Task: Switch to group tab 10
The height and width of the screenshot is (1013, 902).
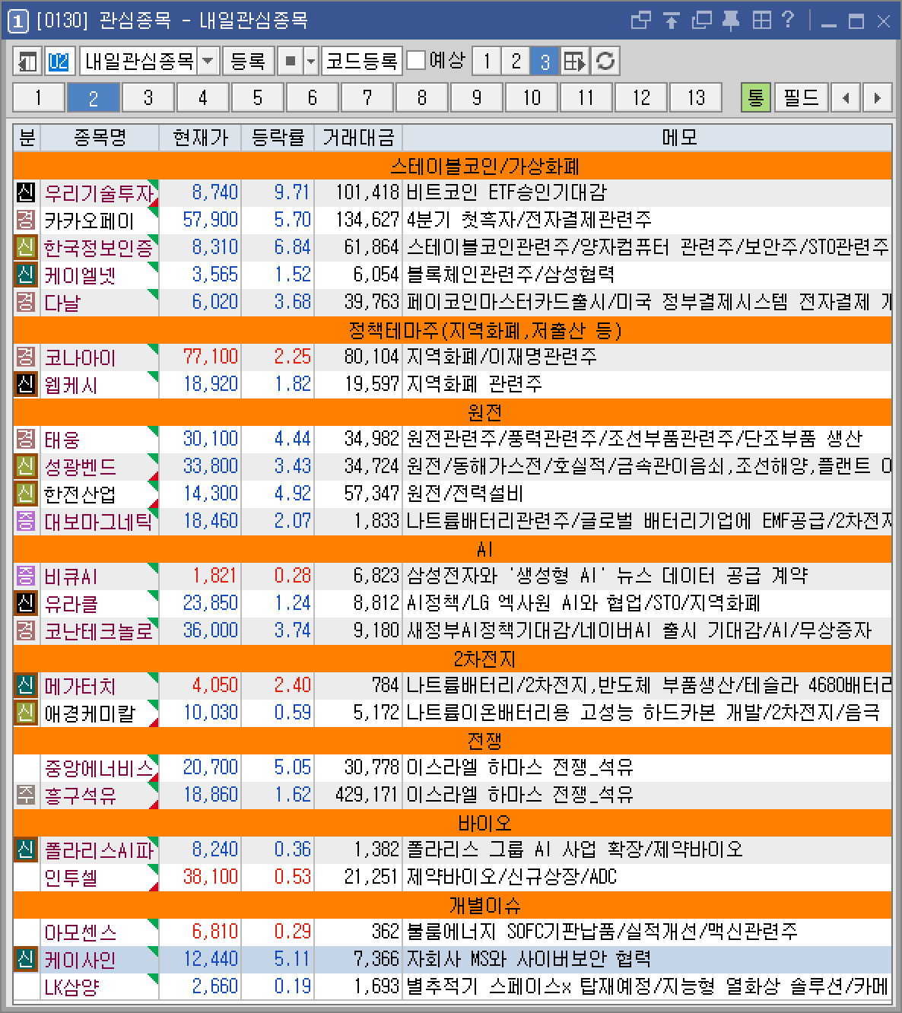Action: pos(532,97)
